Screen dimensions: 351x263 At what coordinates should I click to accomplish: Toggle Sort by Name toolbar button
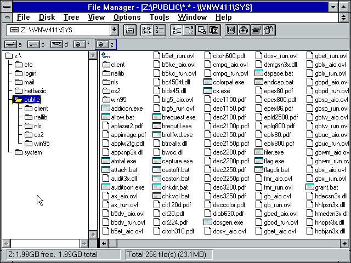pyautogui.click(x=177, y=30)
